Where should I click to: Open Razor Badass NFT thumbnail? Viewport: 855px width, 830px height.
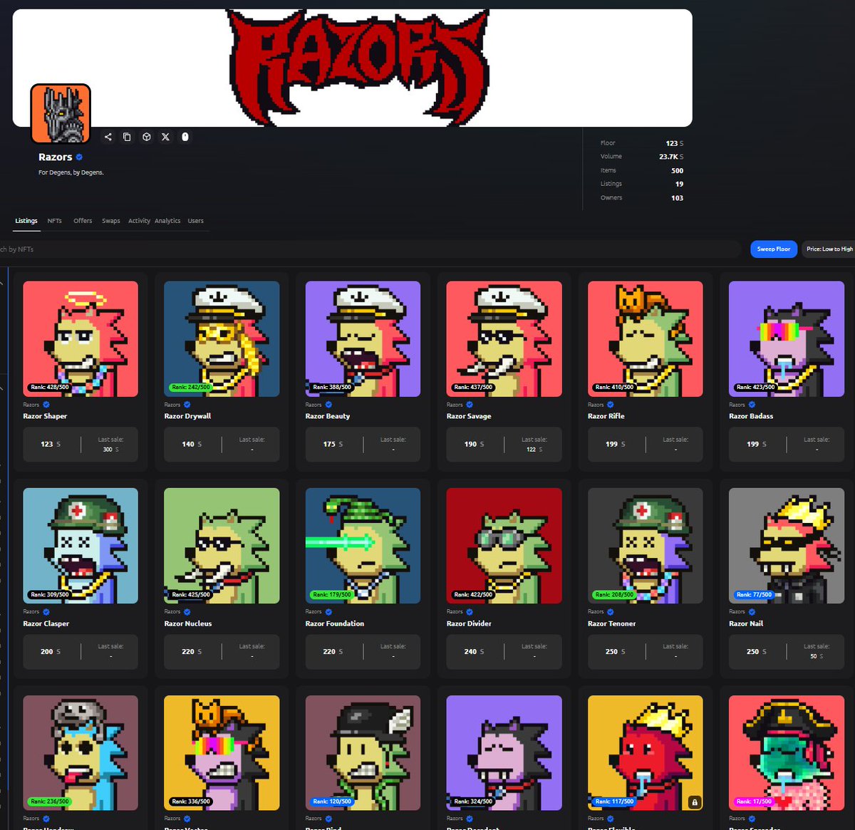pyautogui.click(x=786, y=339)
